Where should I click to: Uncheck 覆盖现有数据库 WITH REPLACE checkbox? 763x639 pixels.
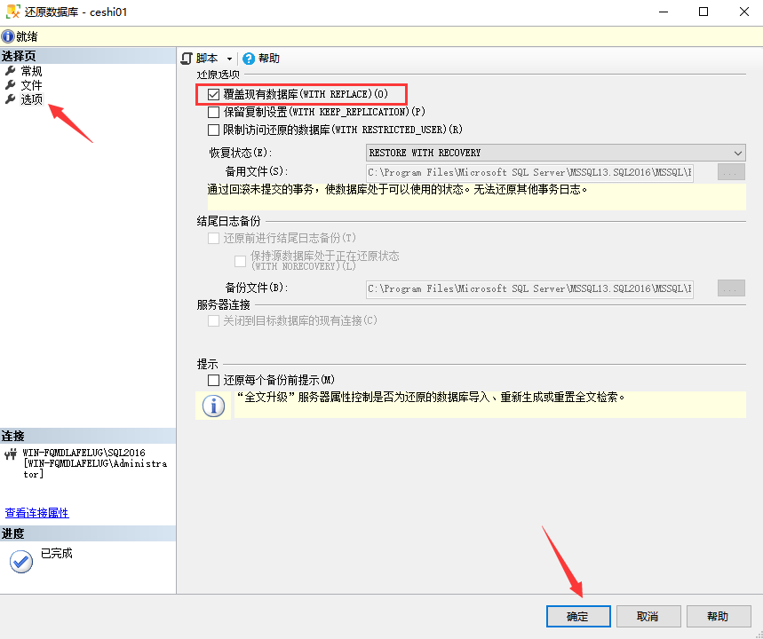pos(213,94)
